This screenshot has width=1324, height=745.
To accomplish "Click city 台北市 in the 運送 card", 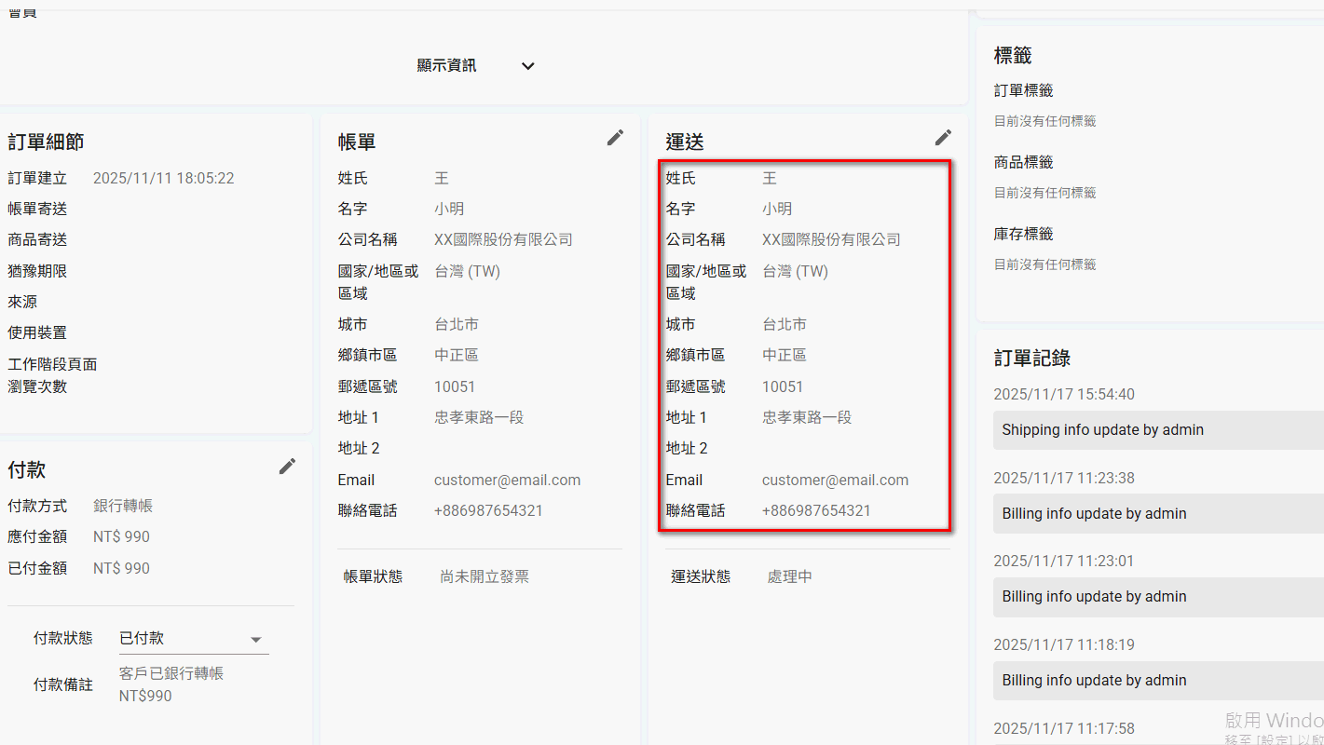I will 785,324.
